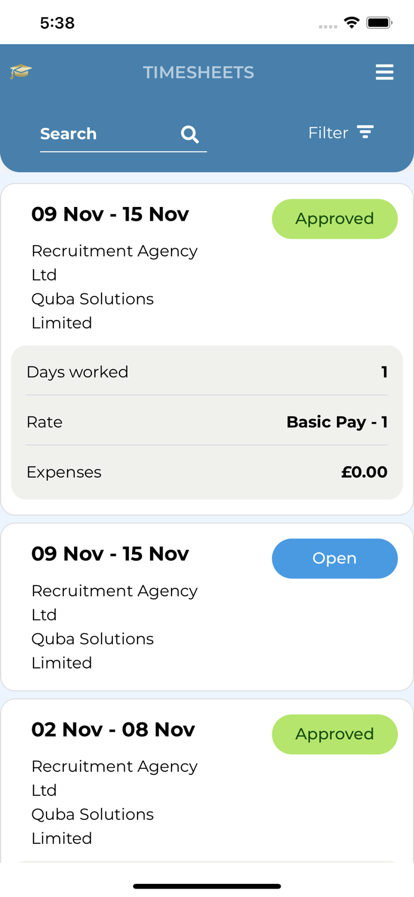Click the Rate row showing Basic Pay - 1
Viewport: 414px width, 897px height.
tap(207, 422)
